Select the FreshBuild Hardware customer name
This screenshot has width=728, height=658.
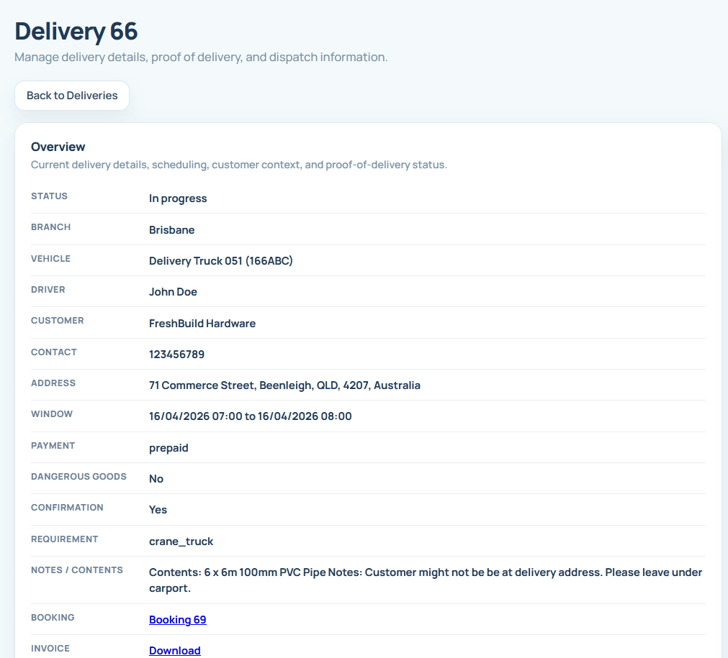point(202,323)
